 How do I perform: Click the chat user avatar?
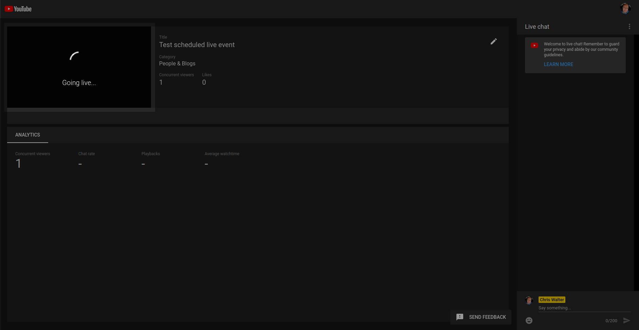pyautogui.click(x=529, y=300)
